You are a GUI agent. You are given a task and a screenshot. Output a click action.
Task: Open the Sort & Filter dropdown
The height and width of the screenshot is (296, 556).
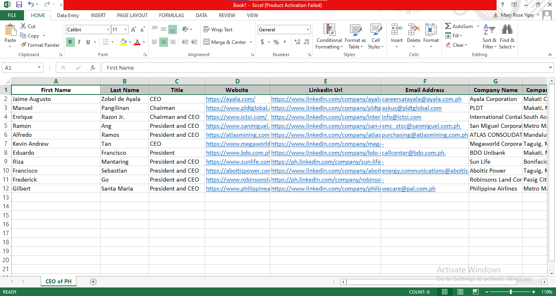point(490,37)
